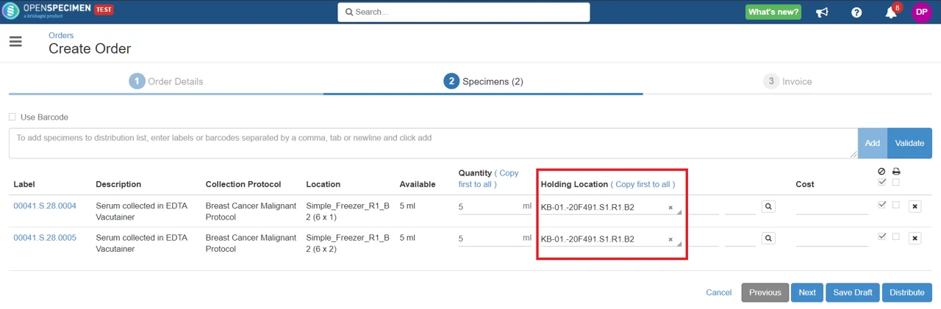Screen dimensions: 941x309
Task: Click the announcements megaphone icon
Action: point(822,12)
